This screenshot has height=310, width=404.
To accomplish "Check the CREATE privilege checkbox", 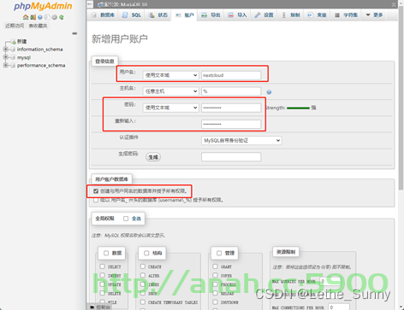I will 143,266.
